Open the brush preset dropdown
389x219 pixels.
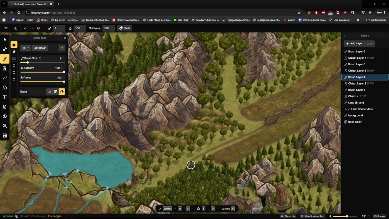(25, 48)
